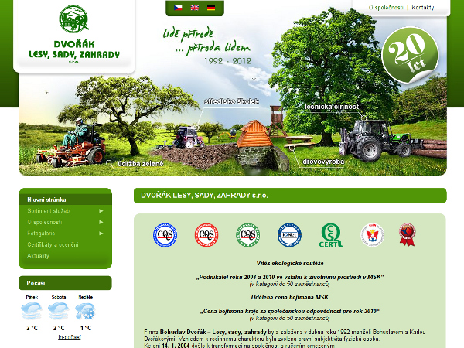Image resolution: width=464 pixels, height=348 pixels.
Task: Click the Dvořák Lesy, Sady, Zahrady logo
Action: click(x=74, y=35)
